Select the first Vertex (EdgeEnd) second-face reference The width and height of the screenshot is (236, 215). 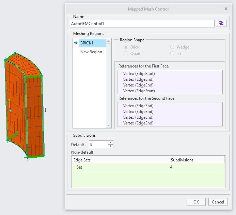coord(138,106)
